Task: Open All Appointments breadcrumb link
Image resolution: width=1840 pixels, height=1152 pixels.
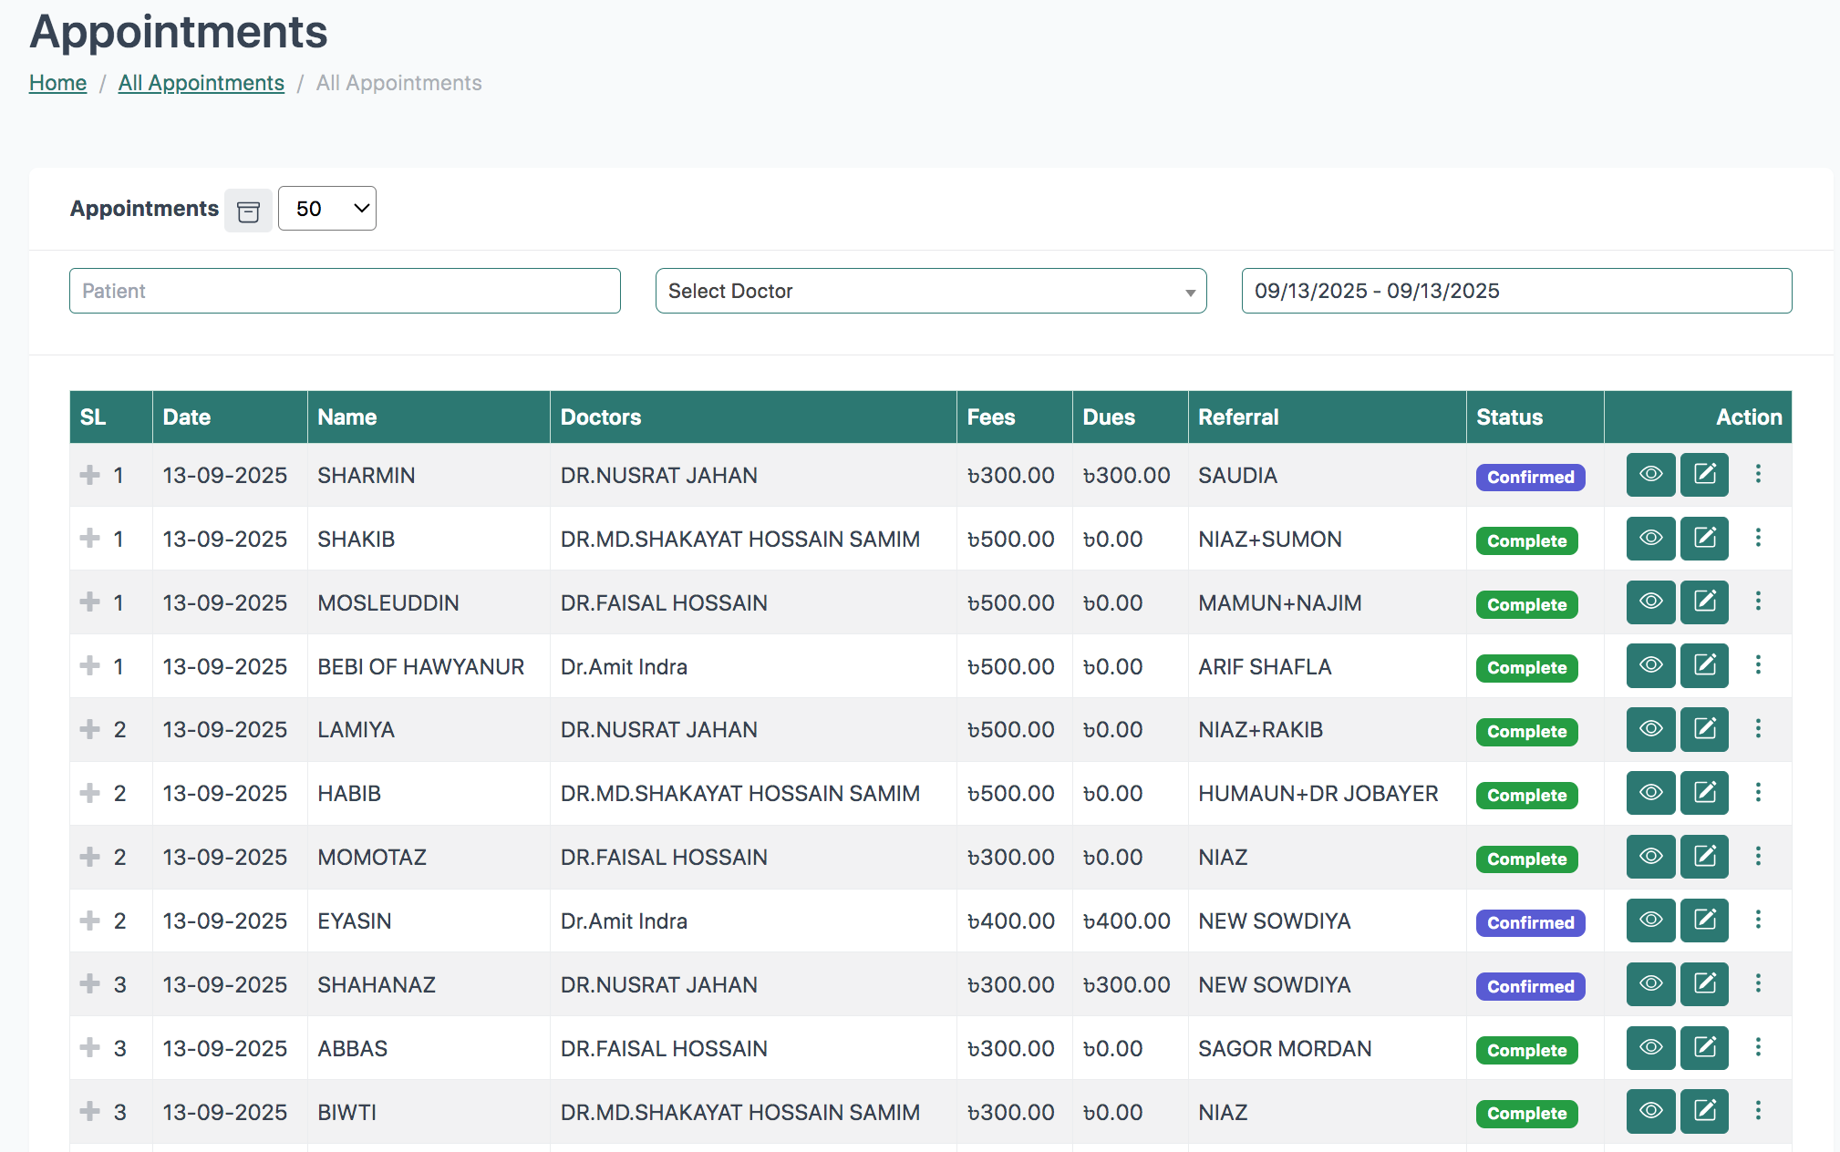Action: click(201, 83)
